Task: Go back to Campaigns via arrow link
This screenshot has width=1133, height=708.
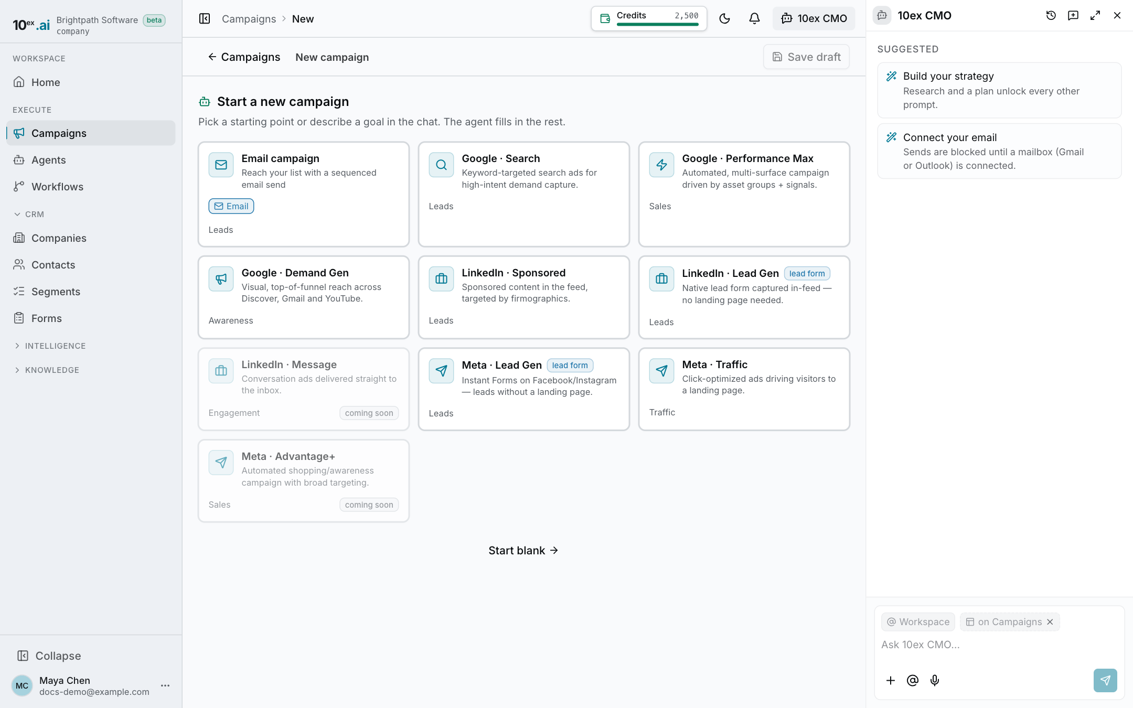Action: [x=244, y=57]
